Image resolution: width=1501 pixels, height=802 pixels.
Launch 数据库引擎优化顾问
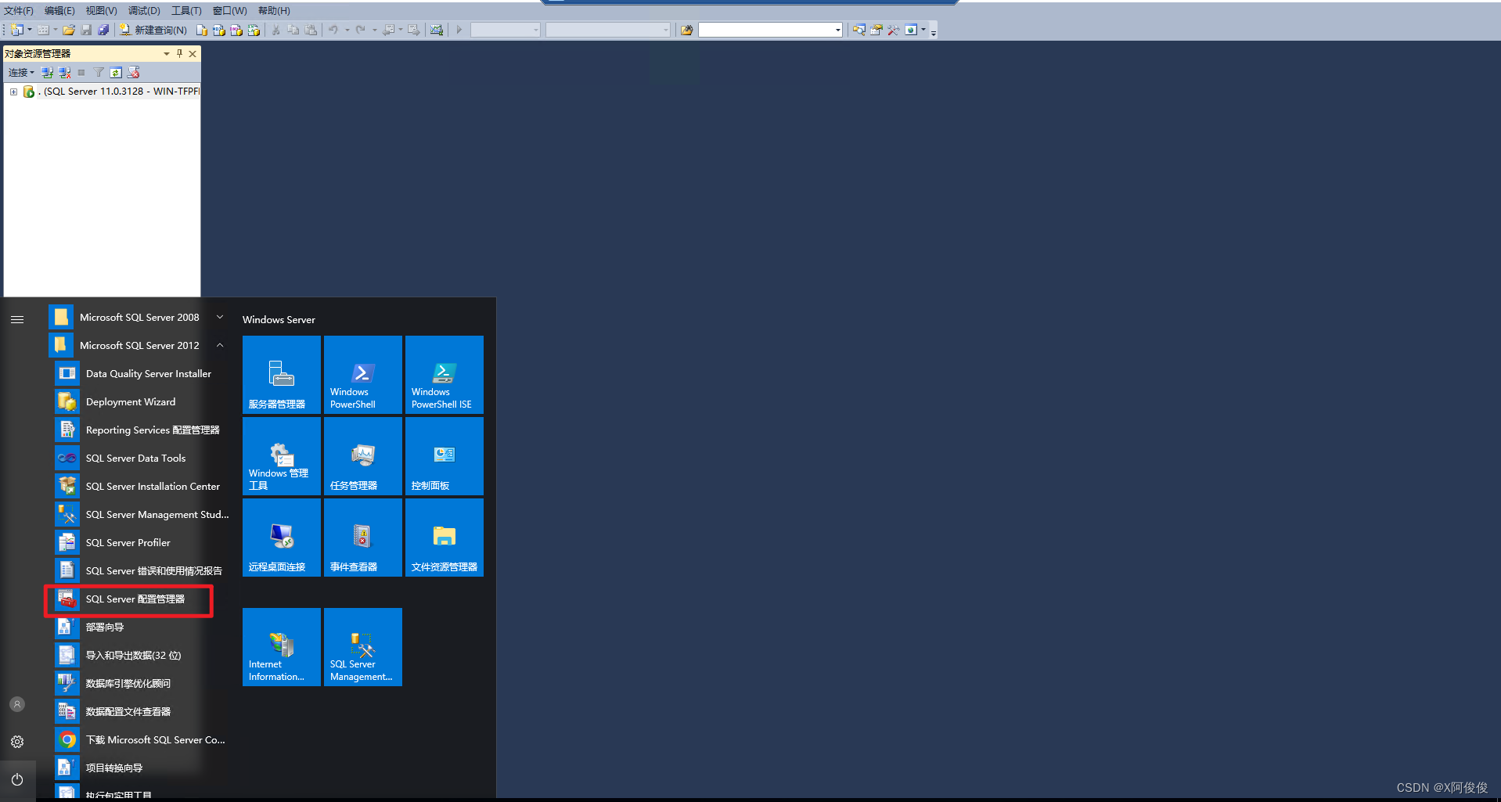click(x=142, y=683)
